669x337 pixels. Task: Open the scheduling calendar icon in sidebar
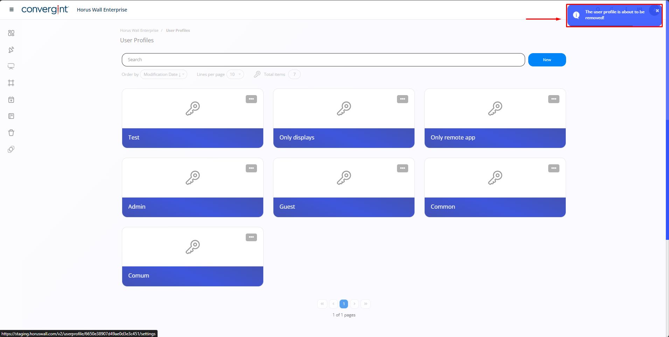[11, 99]
